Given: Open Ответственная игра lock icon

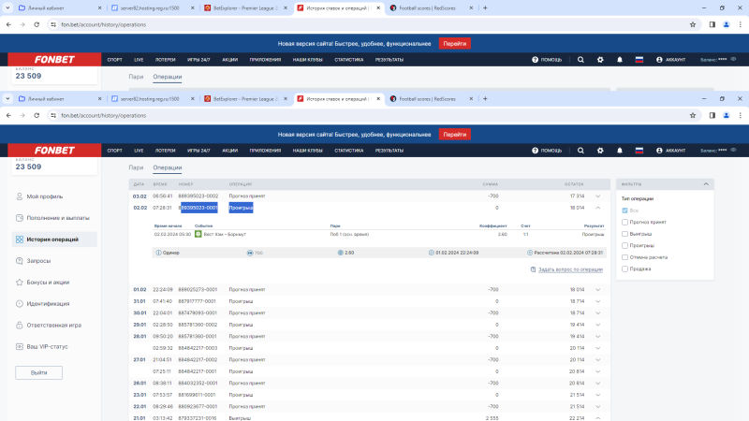Looking at the screenshot, I should pos(19,325).
